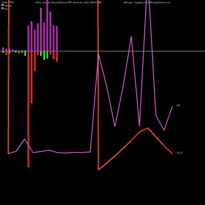Image resolution: width=205 pixels, height=205 pixels.
Task: Click the '18.27' price value label
Action: [180, 153]
